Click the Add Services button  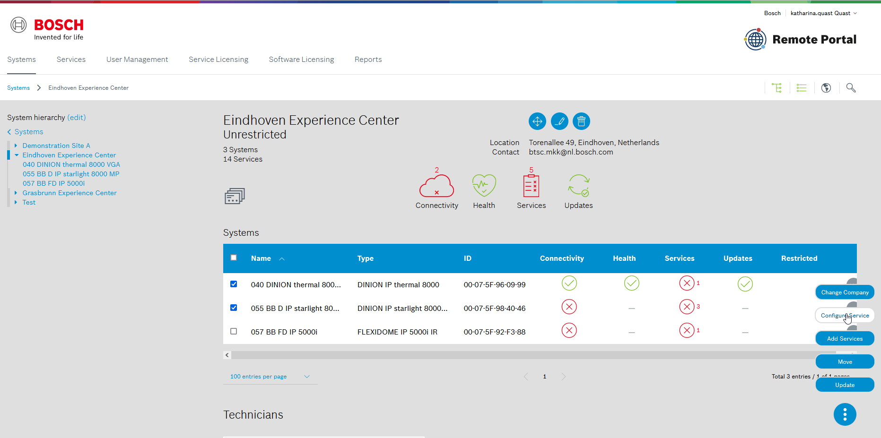[x=845, y=338]
